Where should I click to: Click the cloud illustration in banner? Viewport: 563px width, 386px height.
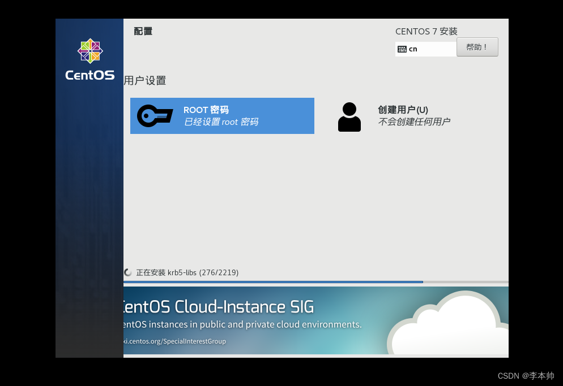click(x=447, y=323)
